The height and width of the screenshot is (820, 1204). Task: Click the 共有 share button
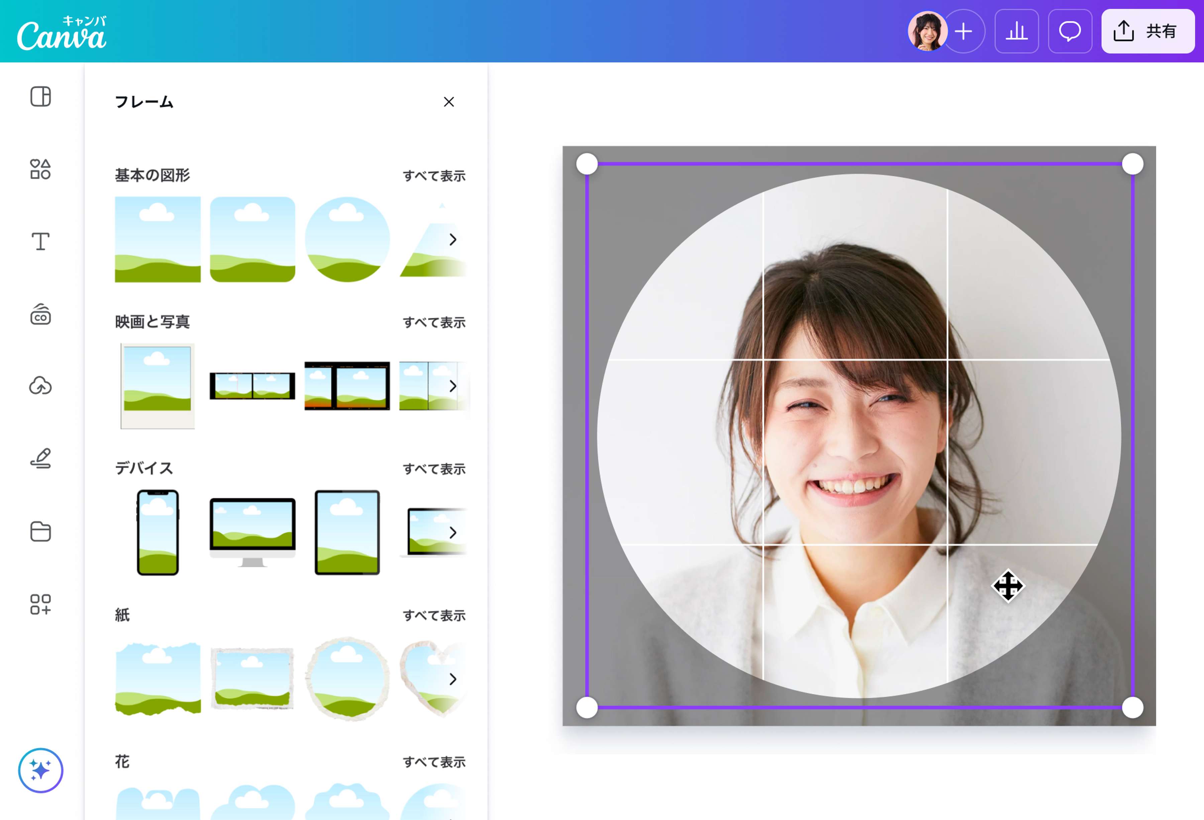click(x=1147, y=31)
